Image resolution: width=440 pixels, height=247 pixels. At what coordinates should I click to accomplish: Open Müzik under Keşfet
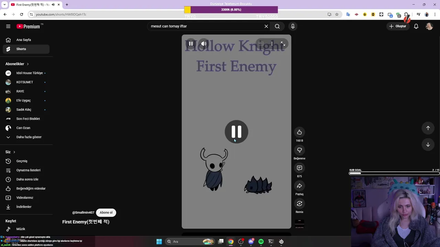26,229
